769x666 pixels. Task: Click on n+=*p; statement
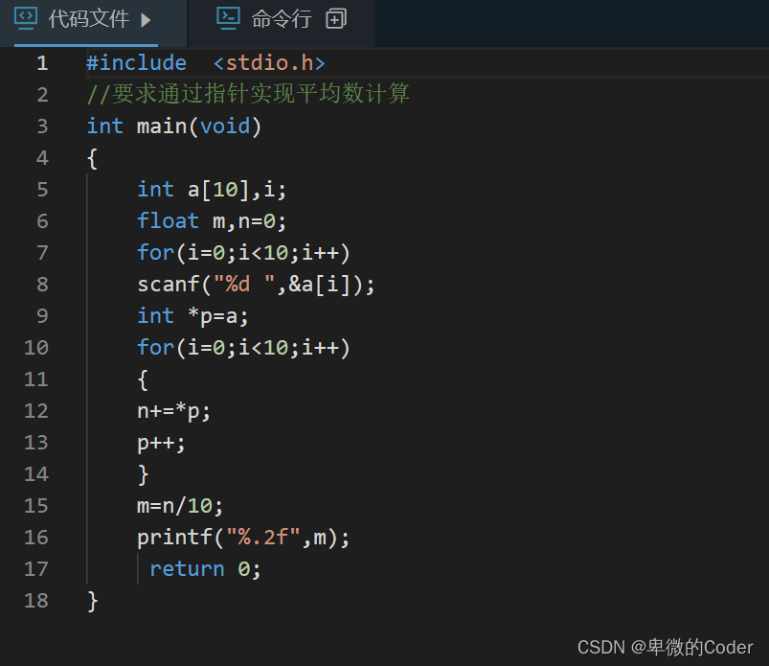pos(173,411)
